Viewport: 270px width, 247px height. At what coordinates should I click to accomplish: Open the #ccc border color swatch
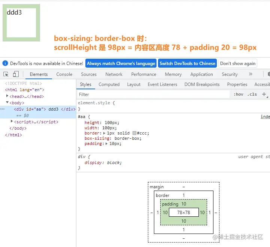[134, 133]
